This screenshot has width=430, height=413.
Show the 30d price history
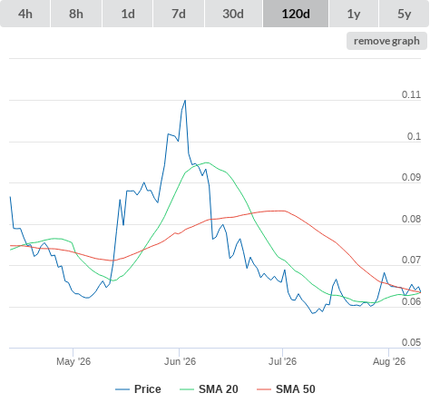point(233,14)
